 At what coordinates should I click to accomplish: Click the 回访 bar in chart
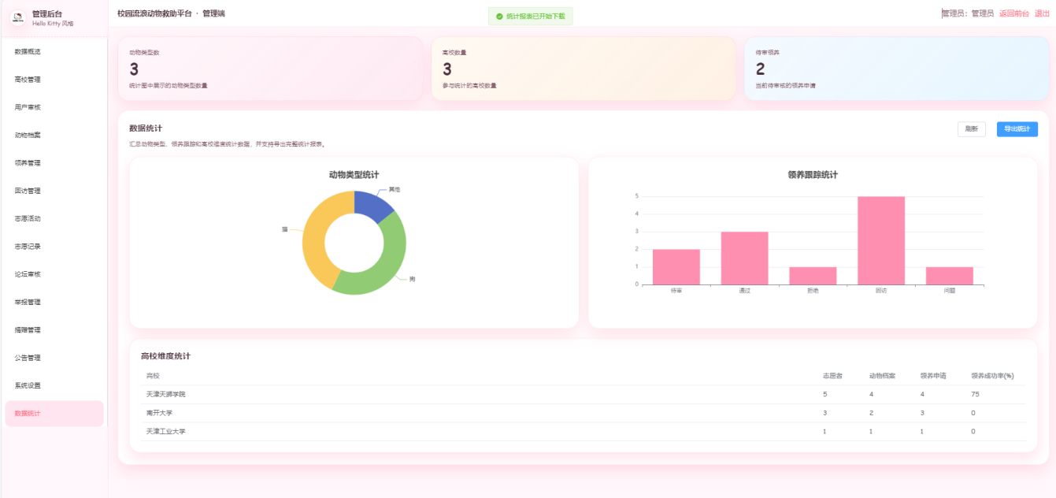[x=881, y=240]
